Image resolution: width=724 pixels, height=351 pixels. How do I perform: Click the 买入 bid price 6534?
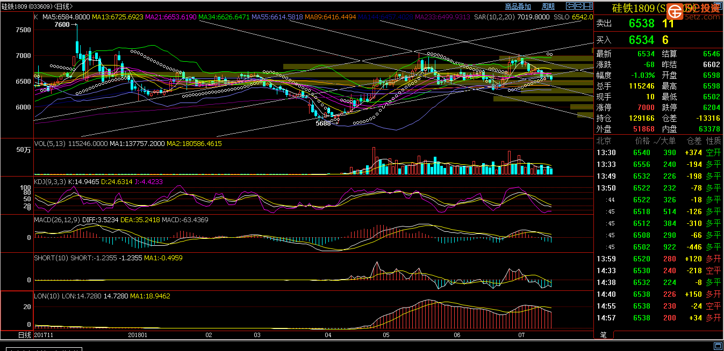[641, 40]
